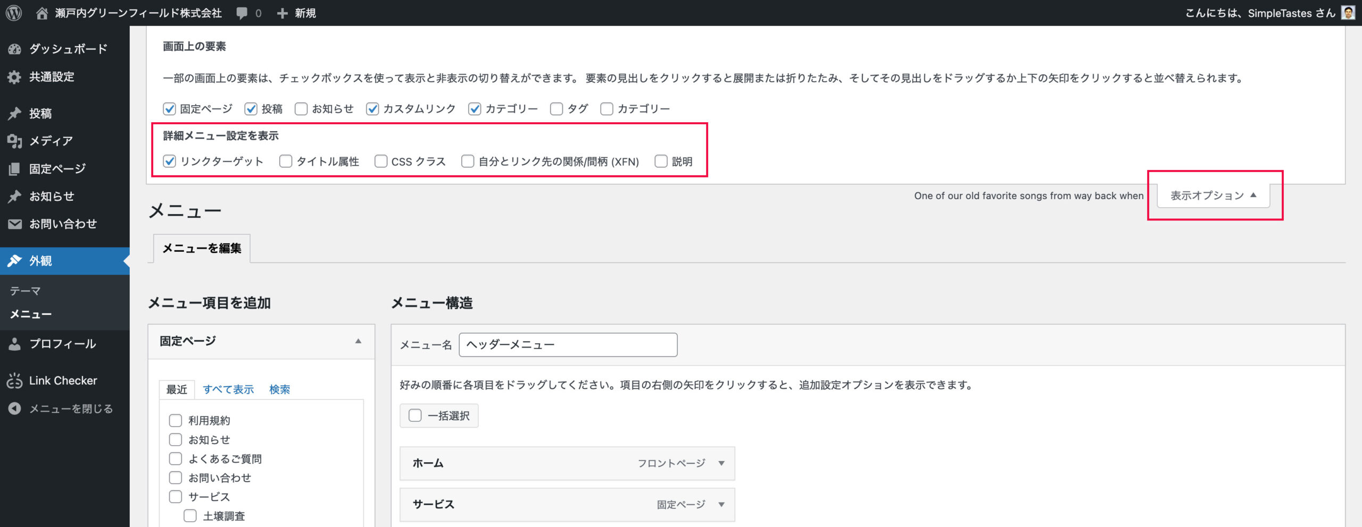Switch to the すべて表示 tab

coord(230,389)
